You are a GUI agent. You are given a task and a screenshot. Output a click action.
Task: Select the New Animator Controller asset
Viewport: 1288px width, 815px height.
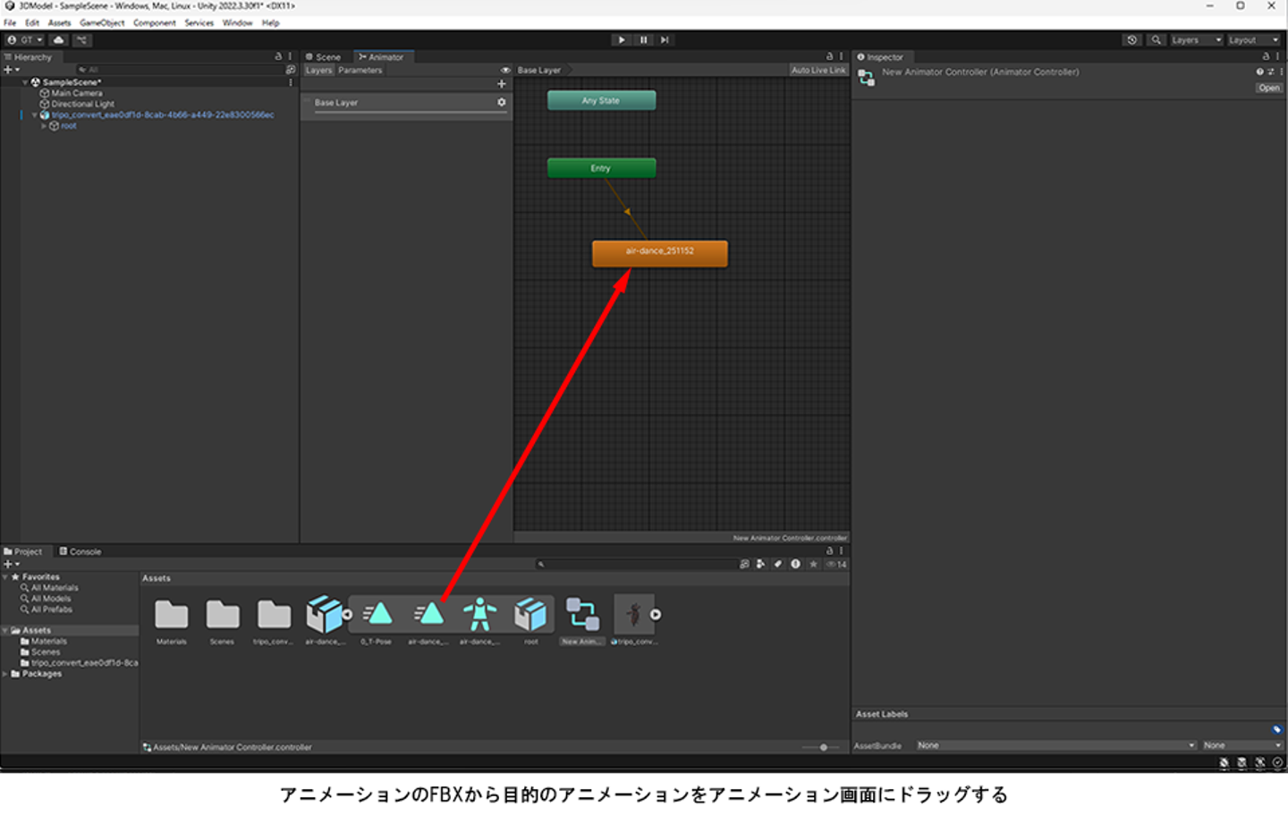tap(582, 617)
